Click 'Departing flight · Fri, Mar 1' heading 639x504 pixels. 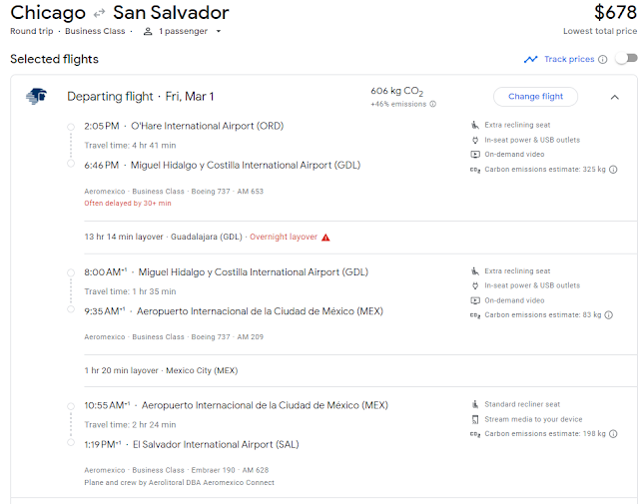coord(140,97)
